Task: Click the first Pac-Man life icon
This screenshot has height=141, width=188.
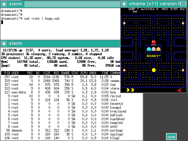Action: (x=128, y=90)
